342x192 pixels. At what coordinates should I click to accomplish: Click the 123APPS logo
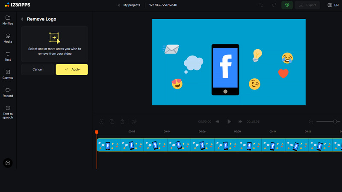(x=18, y=5)
